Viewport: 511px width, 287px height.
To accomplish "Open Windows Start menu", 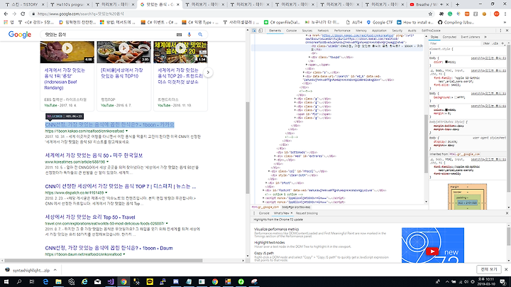I will pyautogui.click(x=6, y=281).
